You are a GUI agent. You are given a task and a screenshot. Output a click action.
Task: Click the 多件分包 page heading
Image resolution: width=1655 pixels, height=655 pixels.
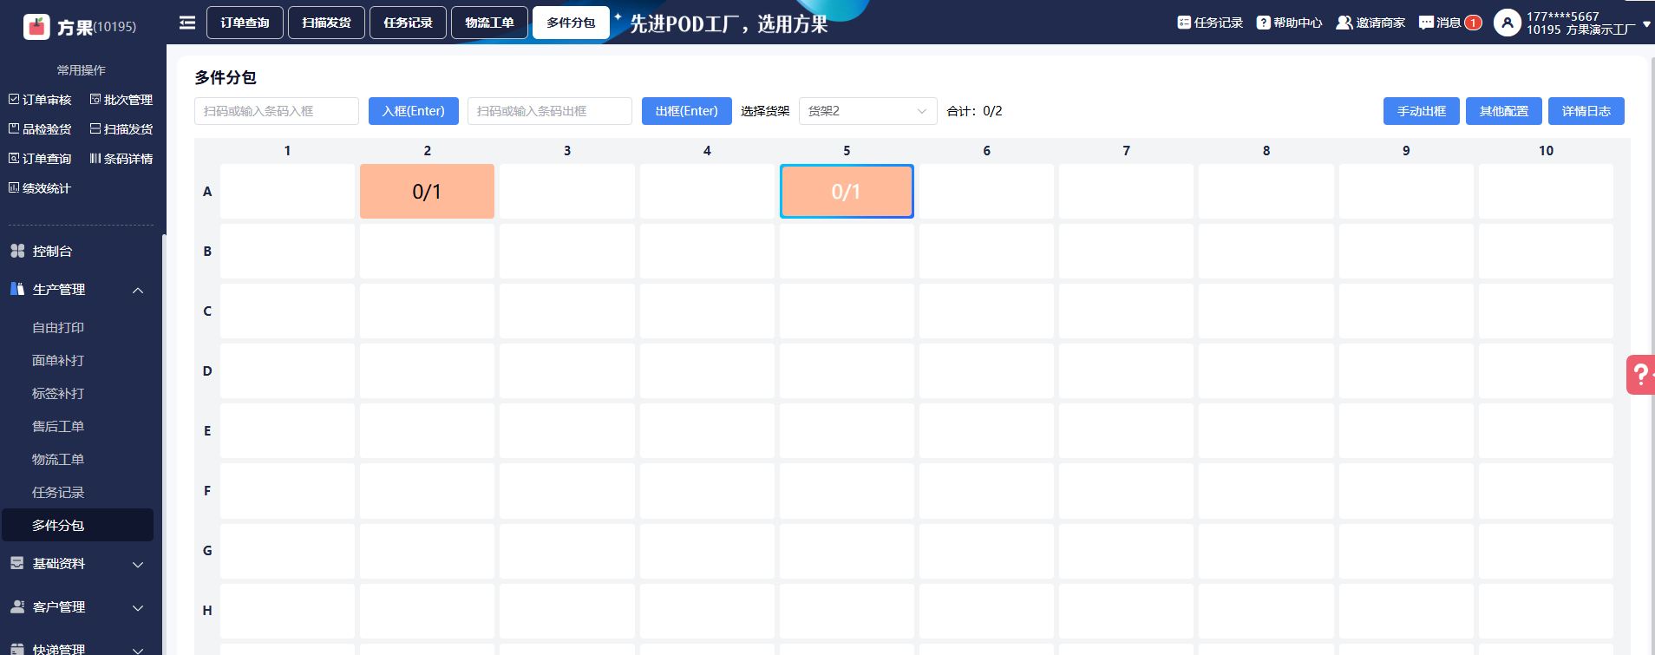226,77
